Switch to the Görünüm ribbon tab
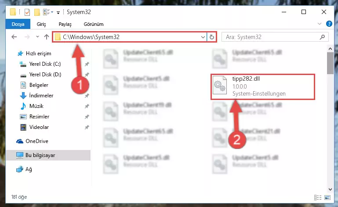Screen dimensions: 338x207 click(x=94, y=24)
